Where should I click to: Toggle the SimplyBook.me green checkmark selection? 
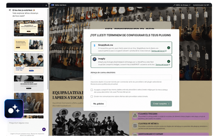pyautogui.click(x=169, y=47)
